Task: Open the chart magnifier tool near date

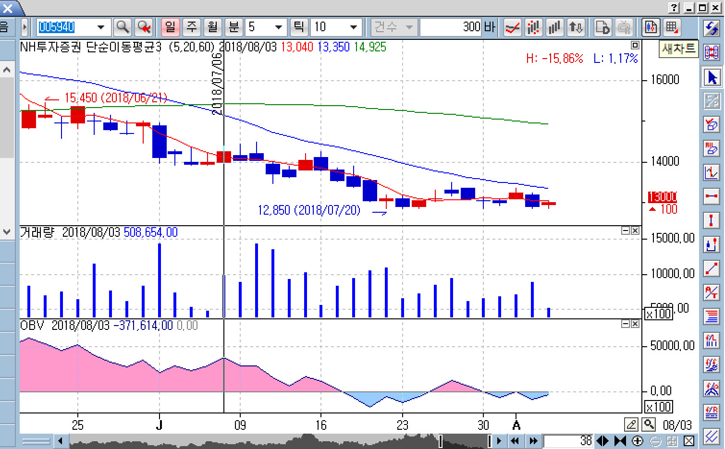Action: coord(649,425)
